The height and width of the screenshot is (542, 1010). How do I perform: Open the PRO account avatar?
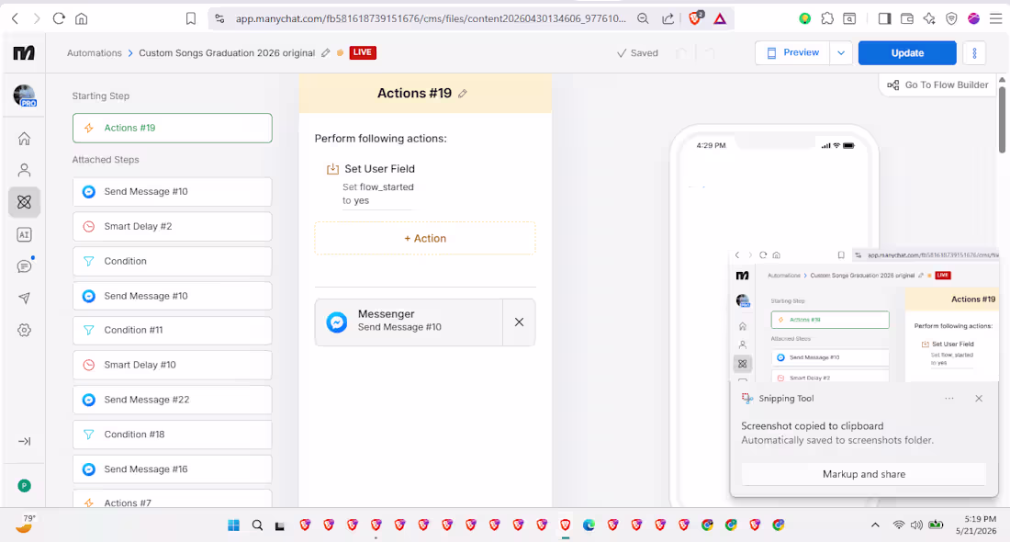click(x=25, y=96)
